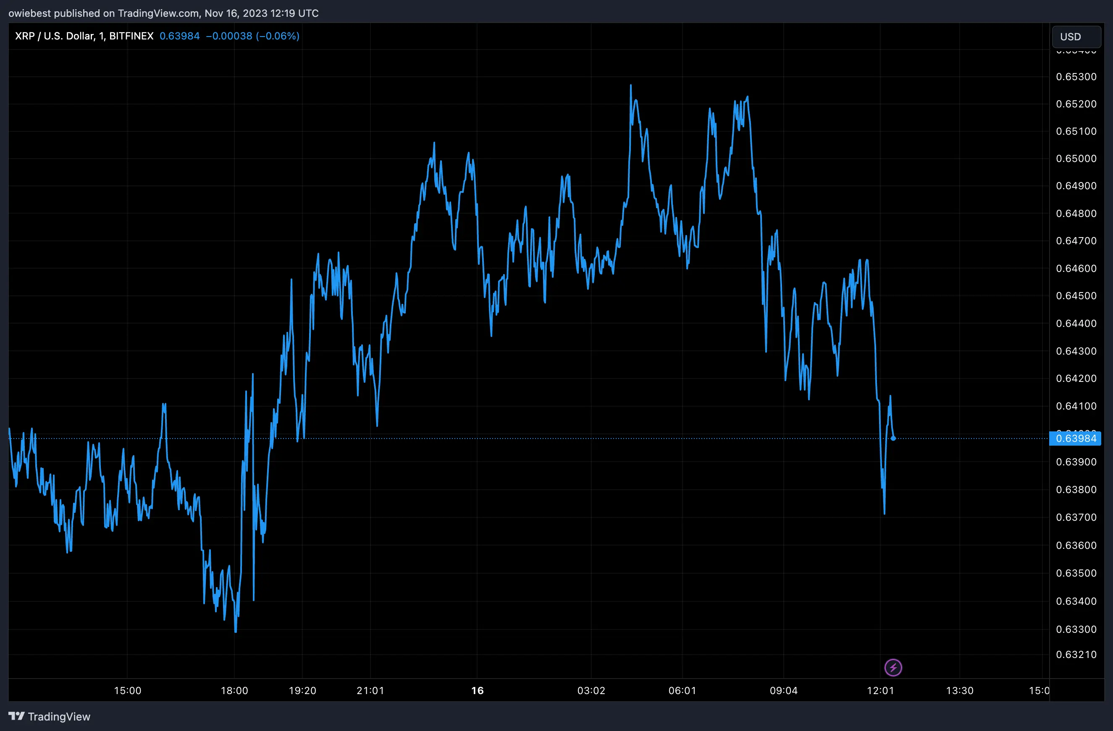Select the bold 16 date label
This screenshot has height=731, width=1113.
(478, 690)
